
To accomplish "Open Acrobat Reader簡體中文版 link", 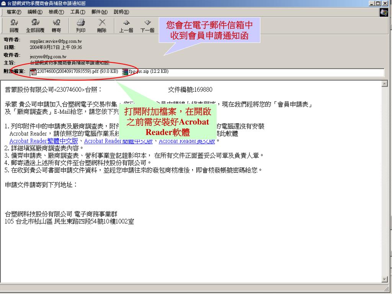I will pyautogui.click(x=118, y=141).
